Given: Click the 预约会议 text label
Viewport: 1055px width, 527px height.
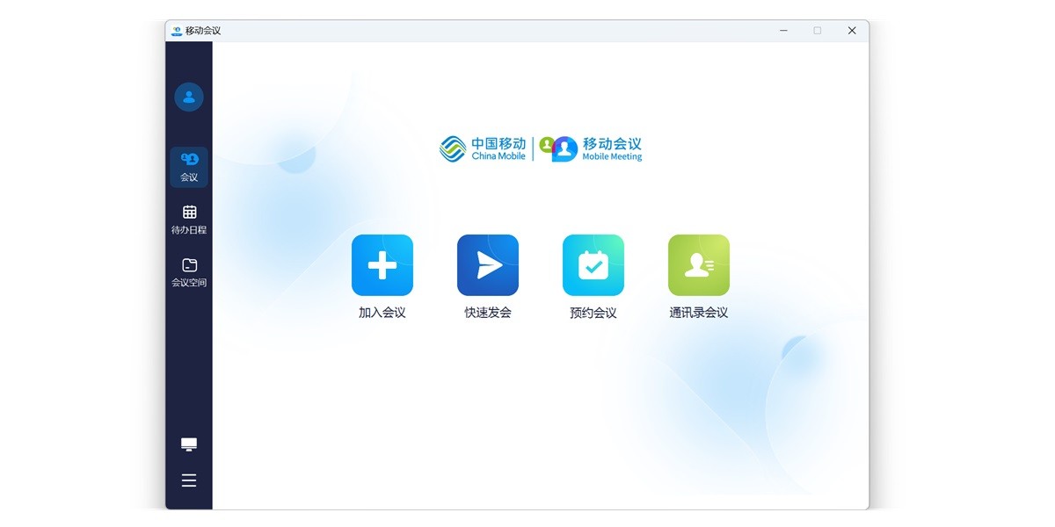Looking at the screenshot, I should (x=593, y=313).
